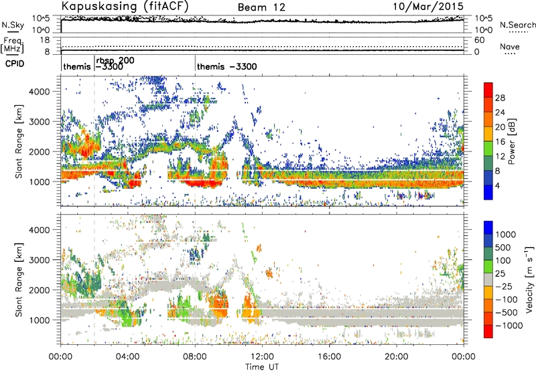This screenshot has height=371, width=536.
Task: Click the '04:00' time axis label
Action: pos(128,357)
